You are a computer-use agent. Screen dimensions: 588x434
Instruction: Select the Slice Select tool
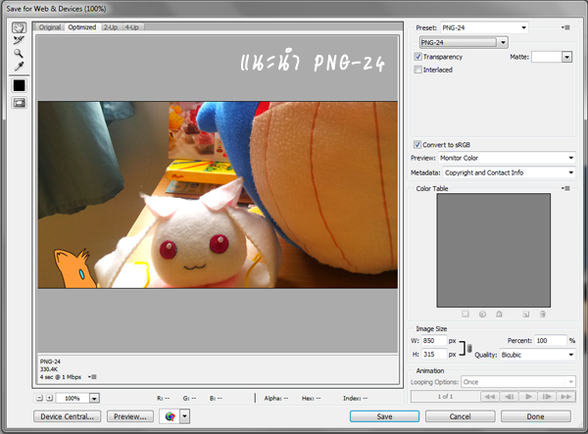pyautogui.click(x=19, y=40)
